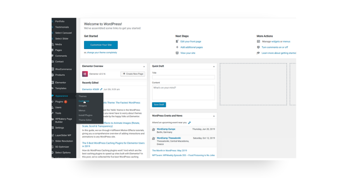Open the Pages menu in sidebar
357x178 pixels.
coord(59,50)
